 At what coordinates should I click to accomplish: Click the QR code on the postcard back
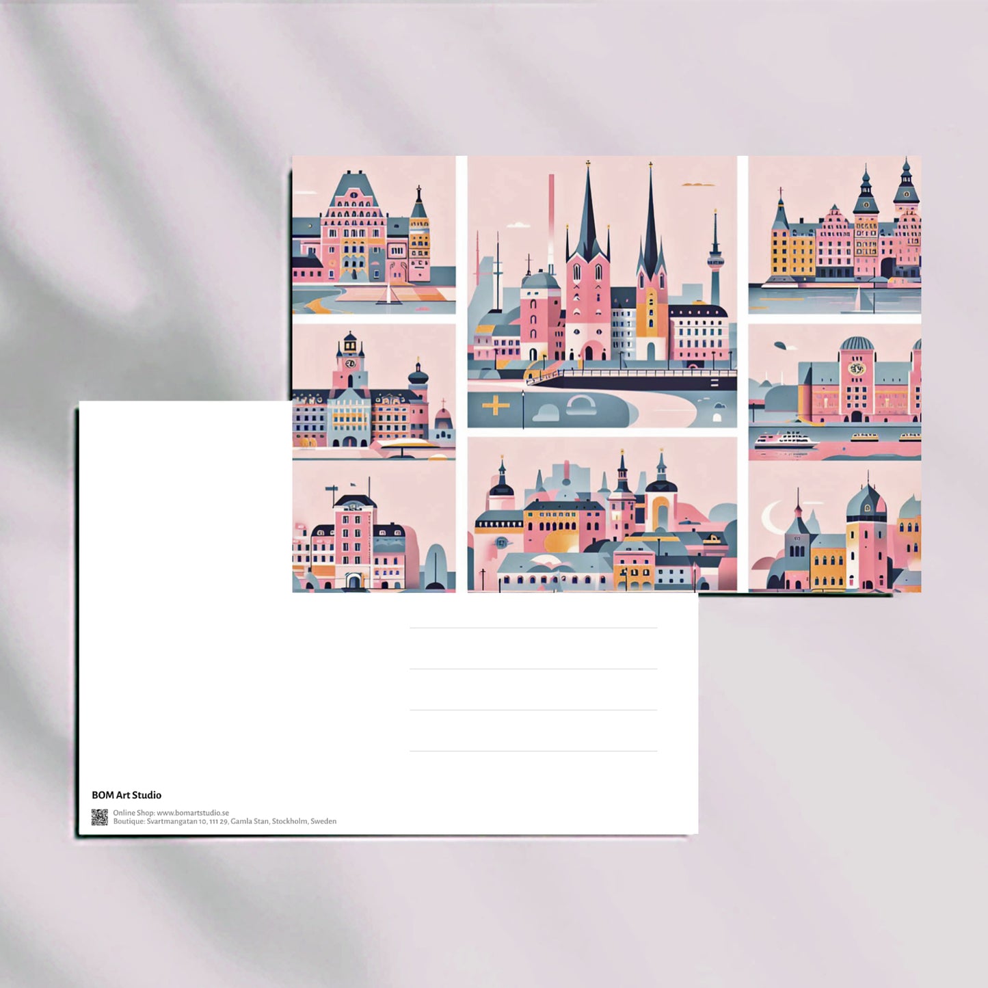pos(100,817)
